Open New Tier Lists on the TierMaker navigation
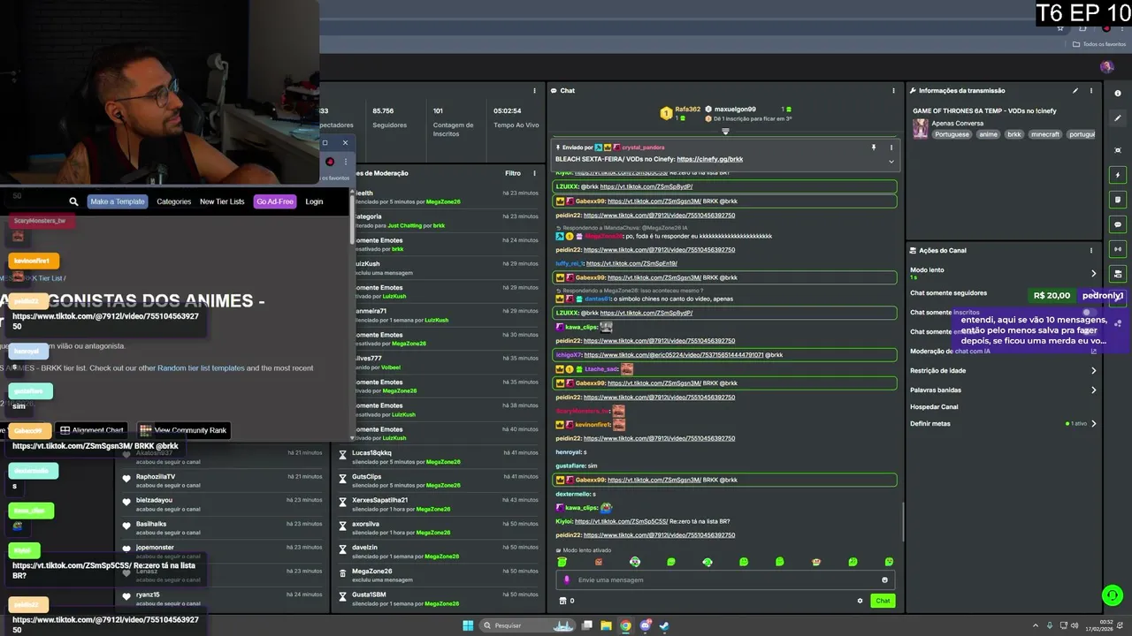The image size is (1132, 636). tap(222, 201)
